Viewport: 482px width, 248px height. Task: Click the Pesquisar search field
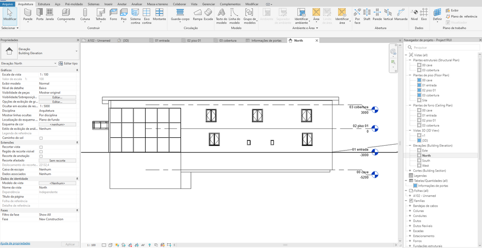[x=443, y=48]
